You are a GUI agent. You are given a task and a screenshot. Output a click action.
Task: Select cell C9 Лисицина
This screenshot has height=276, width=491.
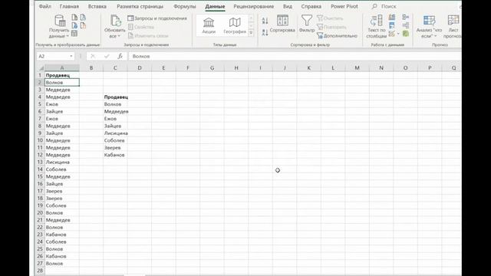pyautogui.click(x=115, y=133)
